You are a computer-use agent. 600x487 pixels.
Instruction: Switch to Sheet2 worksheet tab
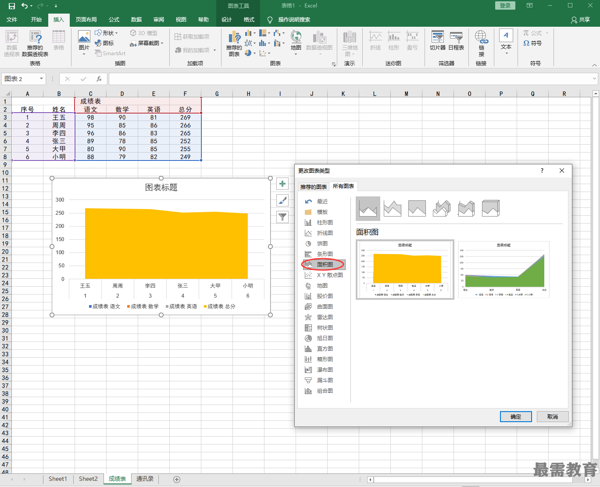click(x=88, y=479)
